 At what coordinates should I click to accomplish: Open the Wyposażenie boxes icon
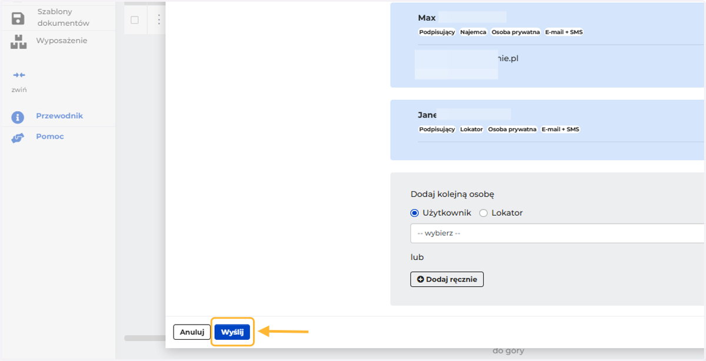pyautogui.click(x=18, y=41)
